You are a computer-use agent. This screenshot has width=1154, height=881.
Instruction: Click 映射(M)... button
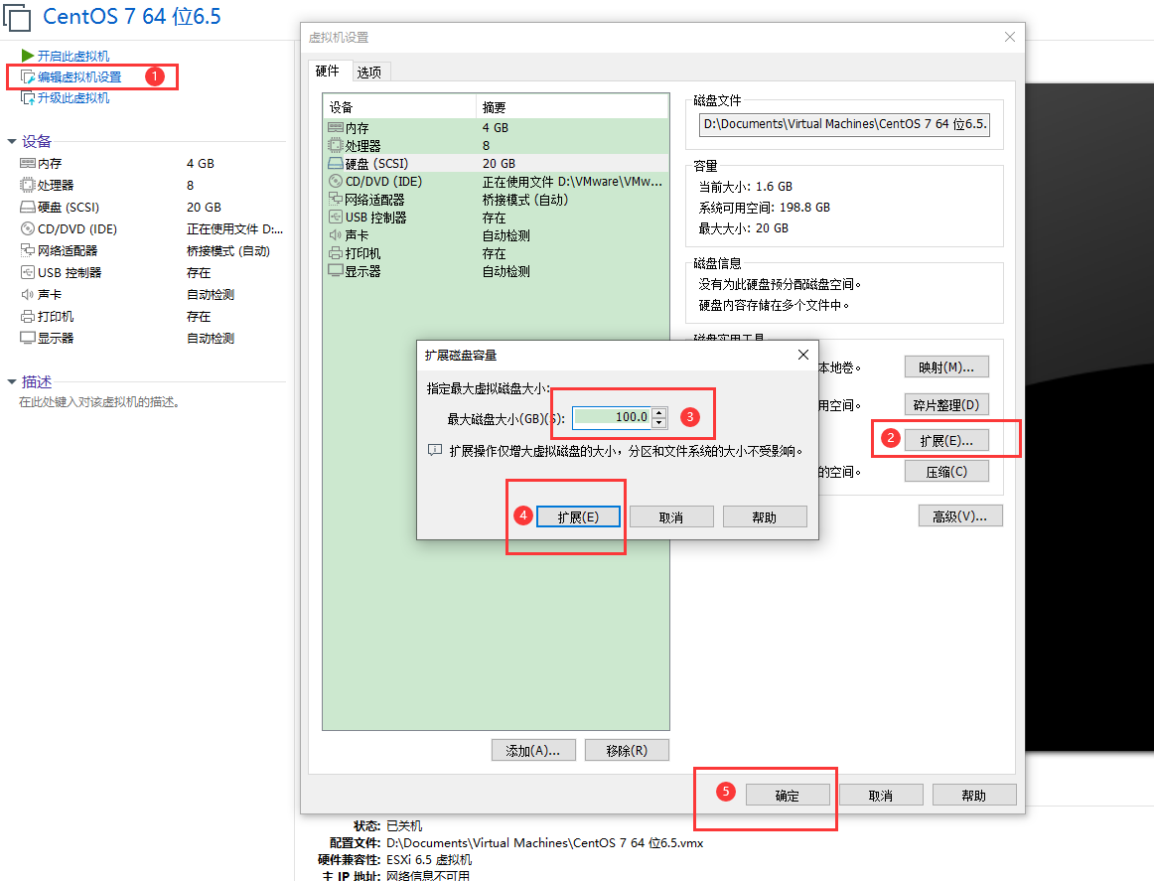946,367
